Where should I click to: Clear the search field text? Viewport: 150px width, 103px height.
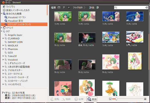coord(146,8)
